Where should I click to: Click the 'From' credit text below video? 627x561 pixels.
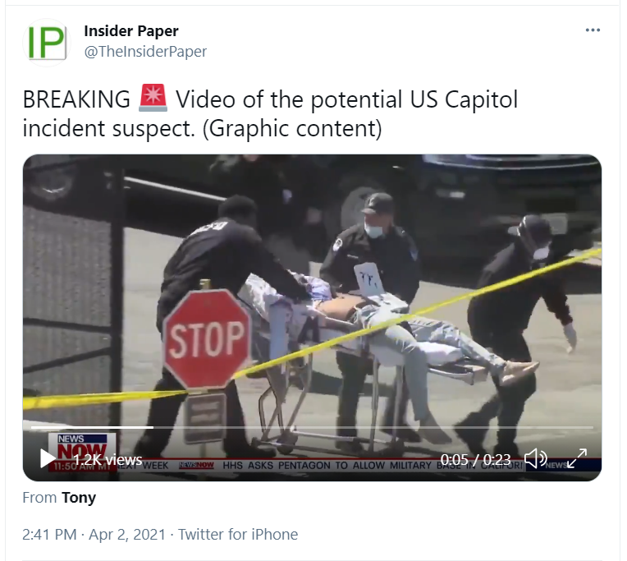(39, 498)
